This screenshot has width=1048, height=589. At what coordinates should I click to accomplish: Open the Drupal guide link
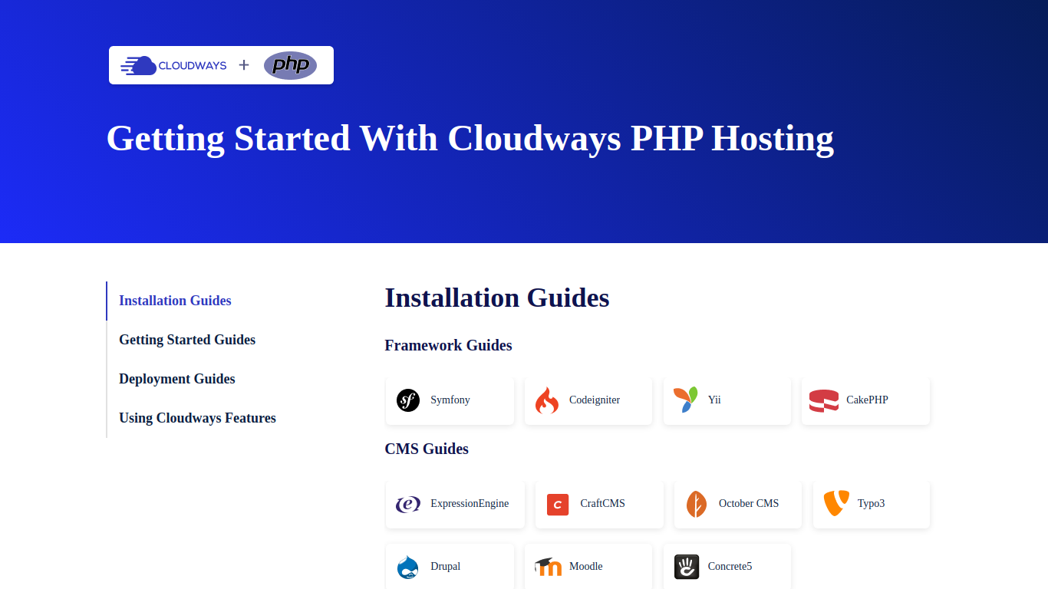(450, 567)
